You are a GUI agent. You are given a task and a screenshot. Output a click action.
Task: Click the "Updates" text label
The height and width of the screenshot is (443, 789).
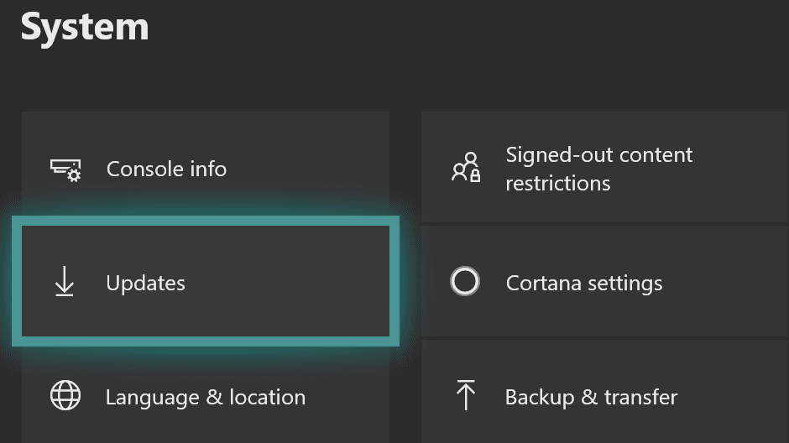point(145,283)
